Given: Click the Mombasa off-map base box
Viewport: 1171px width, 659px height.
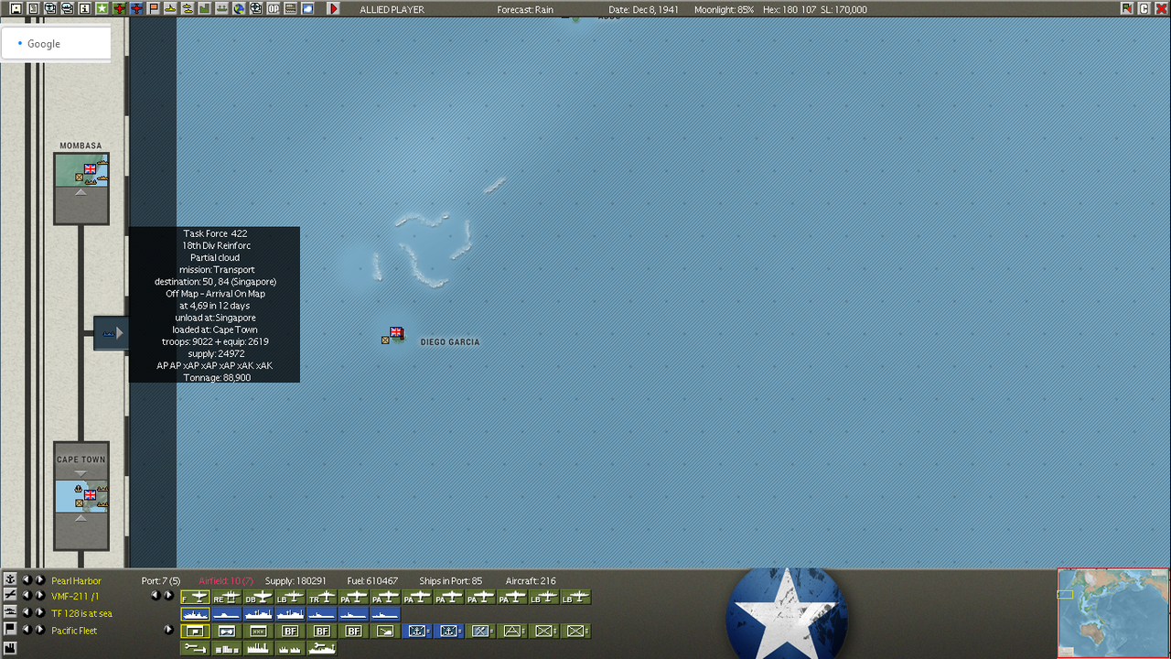Looking at the screenshot, I should (x=81, y=188).
